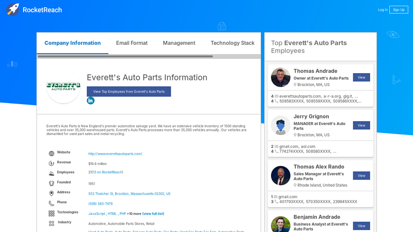Viewport: 413px width, 232px height.
Task: Click the Automotive, Automobile Parts Stores, Retail text
Action: pyautogui.click(x=121, y=224)
